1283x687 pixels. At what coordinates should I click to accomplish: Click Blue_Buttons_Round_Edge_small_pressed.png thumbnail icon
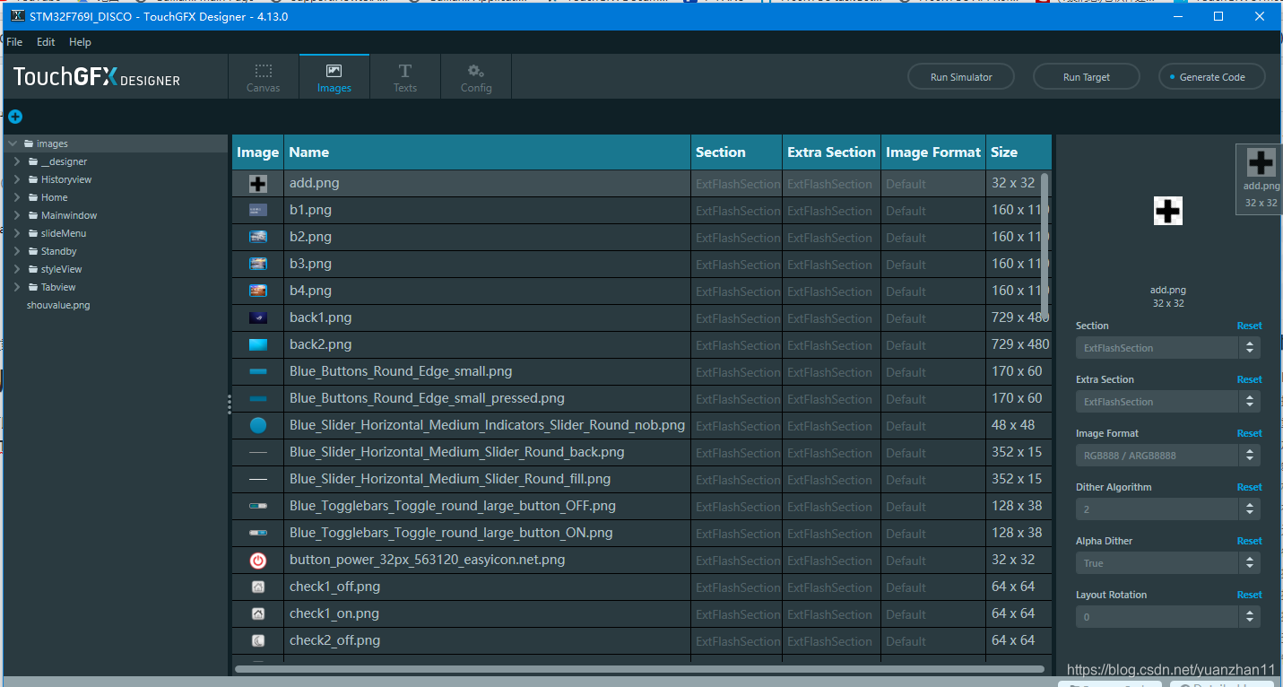pyautogui.click(x=258, y=398)
